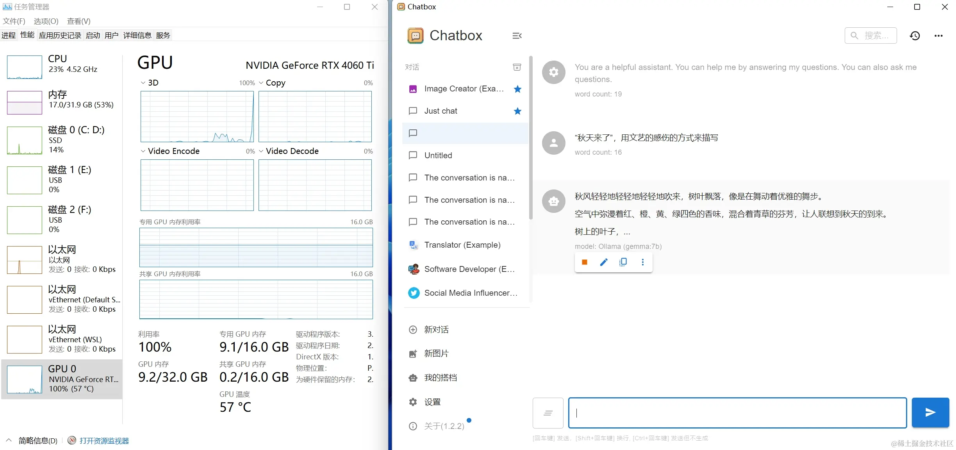Open the 选项(O) menu
The height and width of the screenshot is (450, 956).
coord(46,21)
